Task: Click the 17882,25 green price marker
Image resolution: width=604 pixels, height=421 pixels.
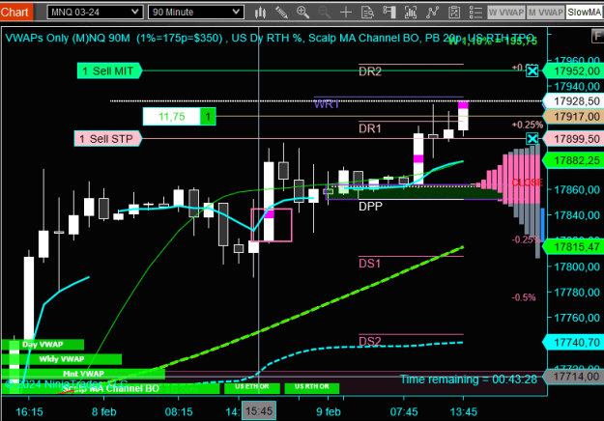Action: [573, 160]
